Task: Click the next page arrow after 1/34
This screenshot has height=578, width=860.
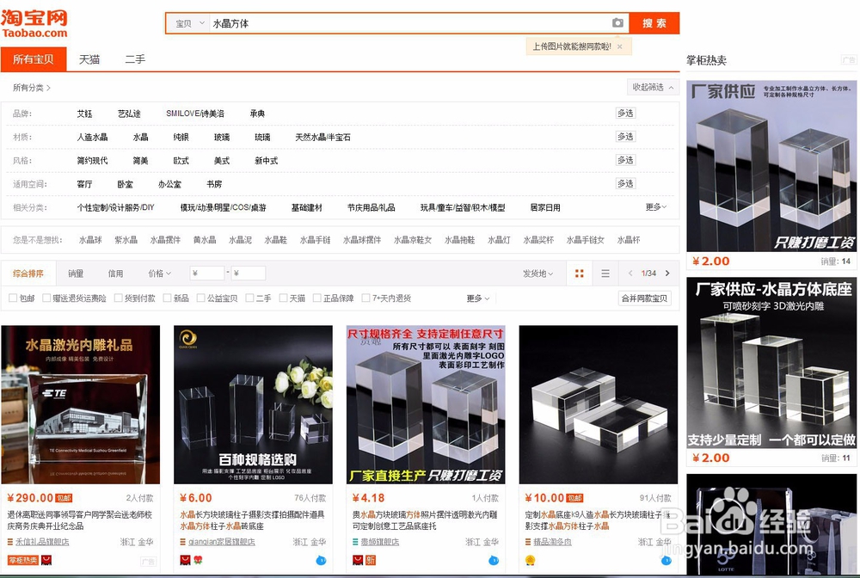Action: pyautogui.click(x=667, y=273)
